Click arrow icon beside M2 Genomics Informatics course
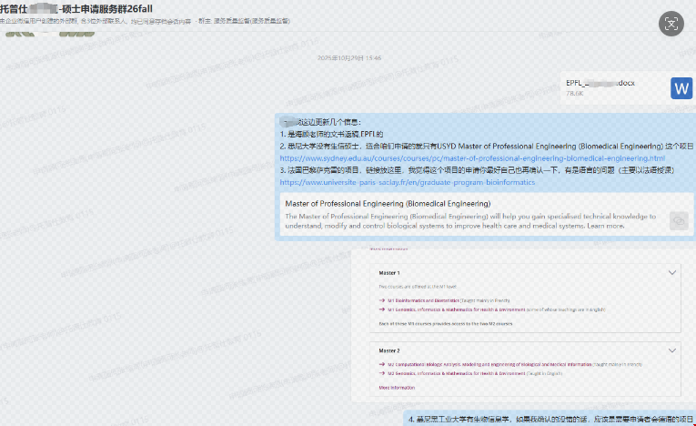The height and width of the screenshot is (426, 696). (382, 373)
